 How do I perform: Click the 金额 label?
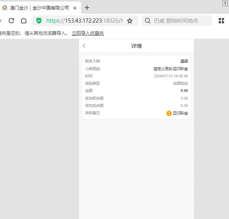(x=89, y=91)
